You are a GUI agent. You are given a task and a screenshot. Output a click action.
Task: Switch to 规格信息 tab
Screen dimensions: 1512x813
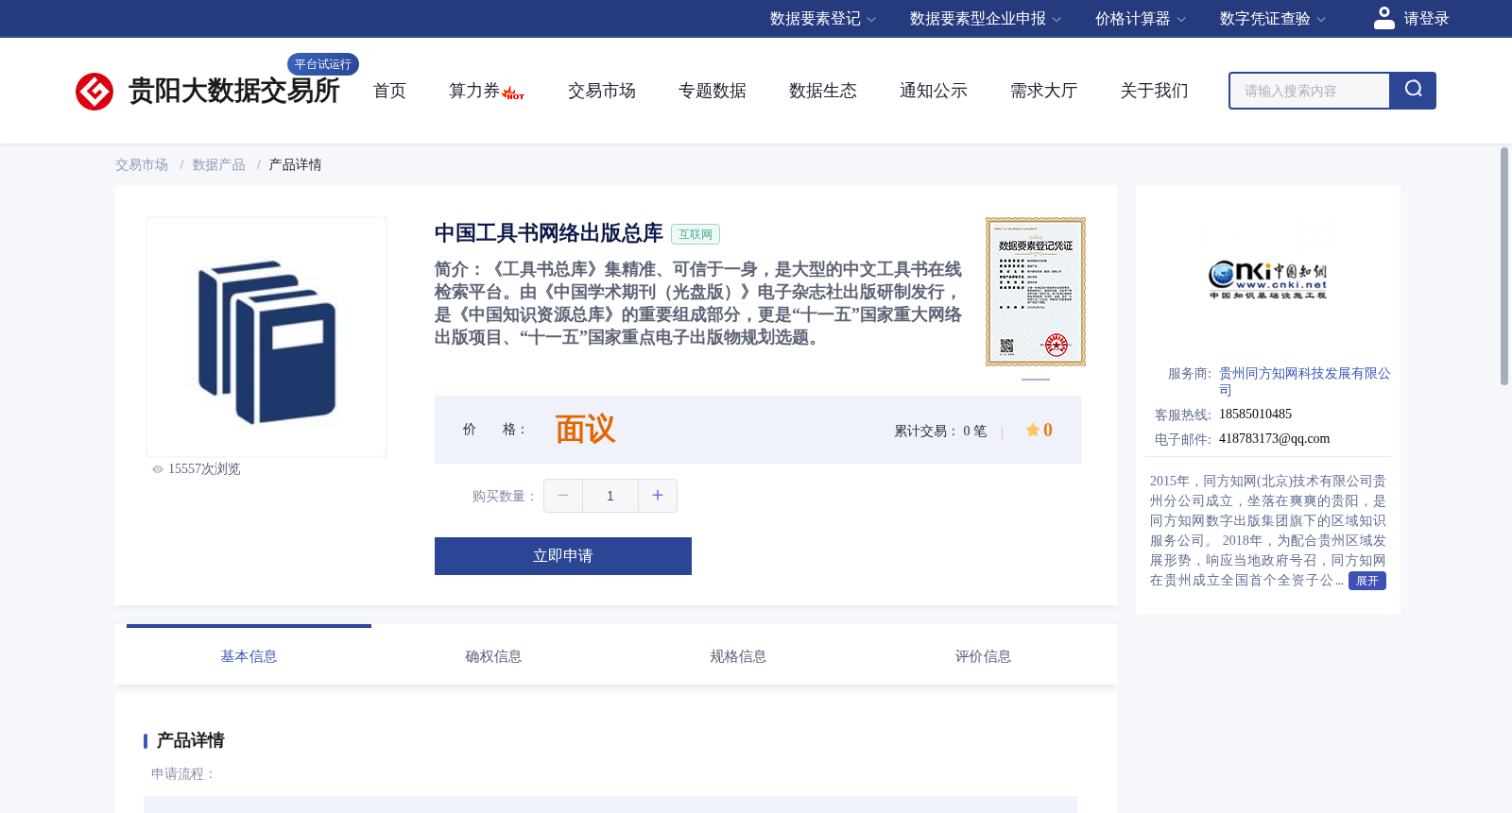click(738, 655)
